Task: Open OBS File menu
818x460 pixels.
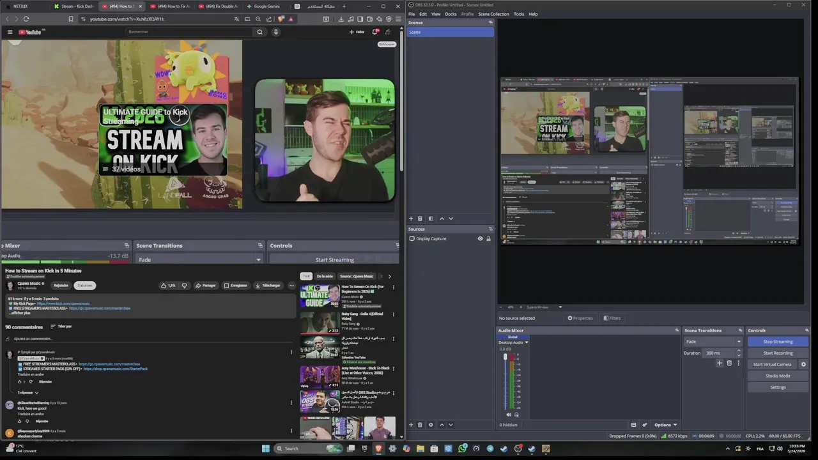Action: (412, 14)
